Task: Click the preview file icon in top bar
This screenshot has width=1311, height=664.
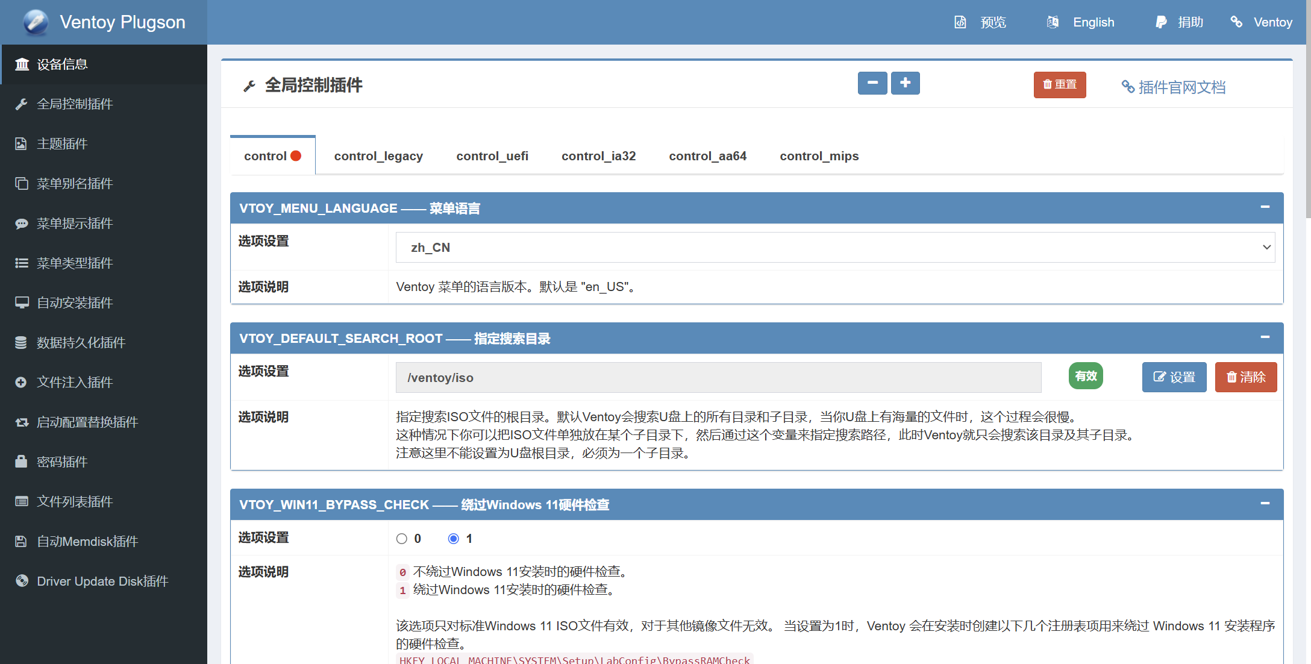Action: (x=960, y=22)
